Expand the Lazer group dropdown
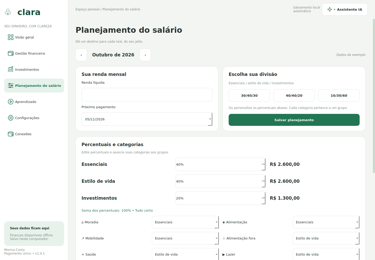This screenshot has width=375, height=260. tap(326, 255)
